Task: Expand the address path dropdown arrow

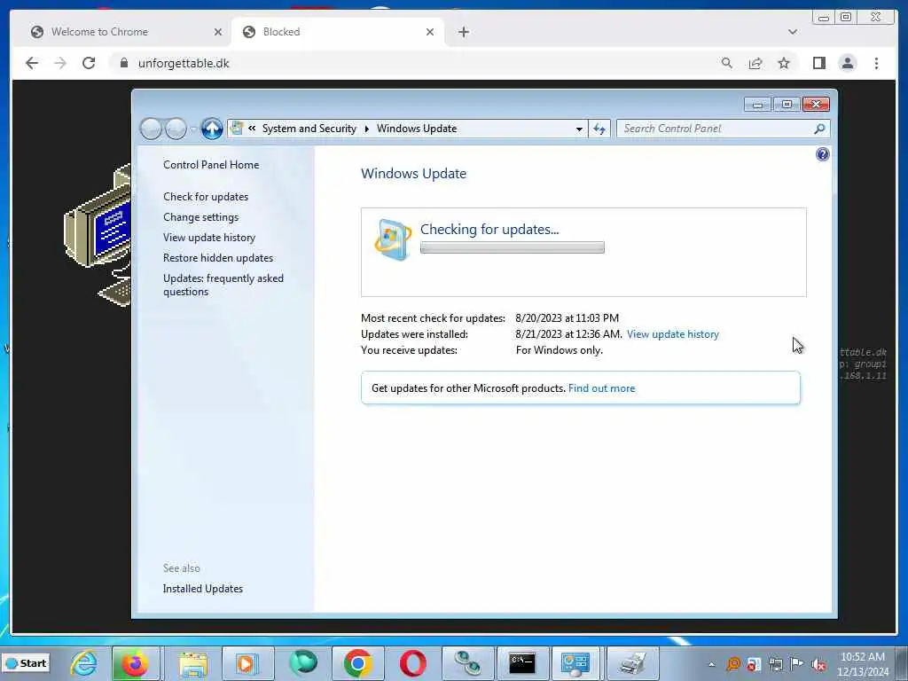Action: click(579, 129)
